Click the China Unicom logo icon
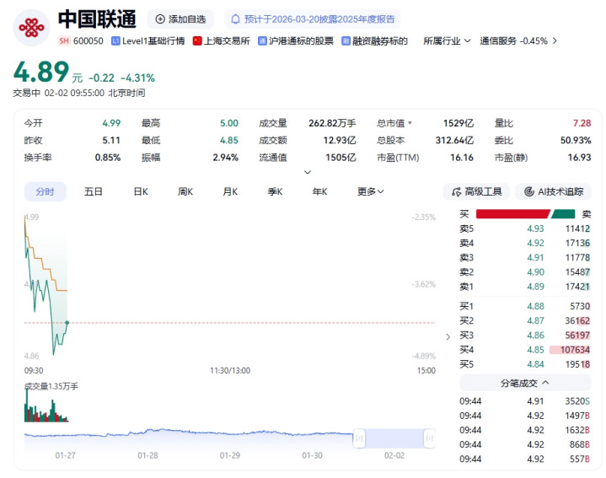 point(31,27)
